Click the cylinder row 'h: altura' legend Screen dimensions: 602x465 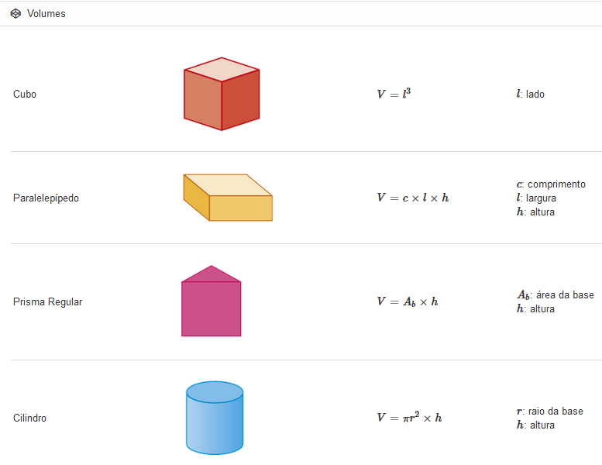click(x=535, y=425)
